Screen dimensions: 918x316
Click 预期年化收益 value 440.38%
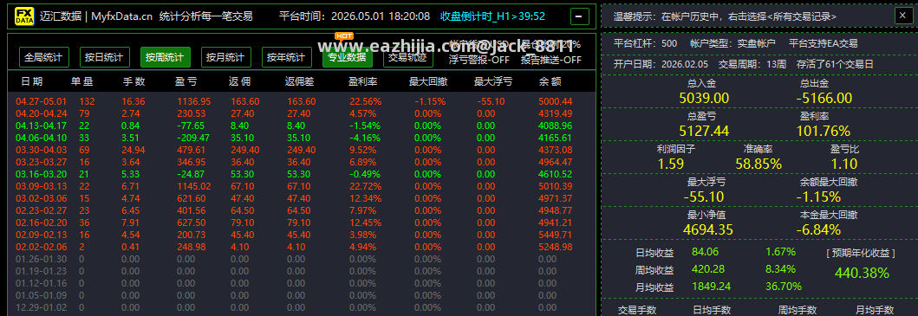click(x=862, y=273)
